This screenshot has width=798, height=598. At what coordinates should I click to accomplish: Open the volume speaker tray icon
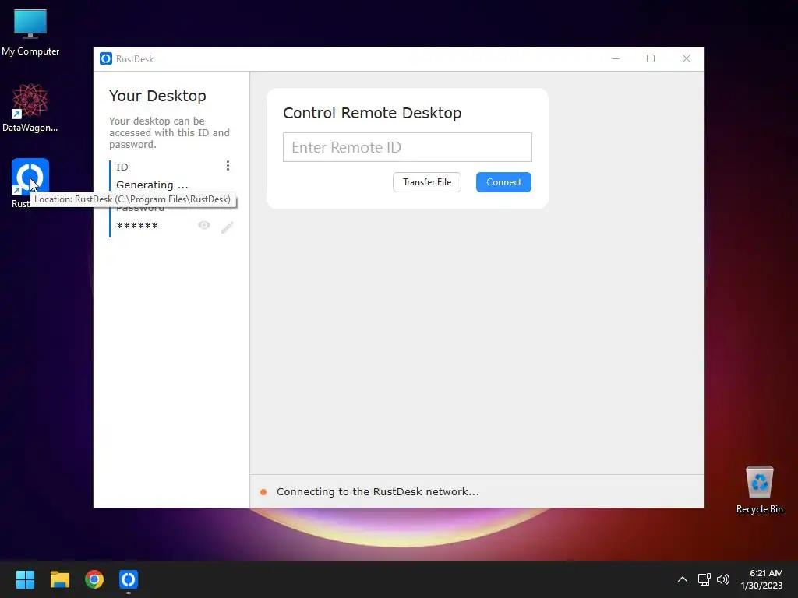pos(722,579)
